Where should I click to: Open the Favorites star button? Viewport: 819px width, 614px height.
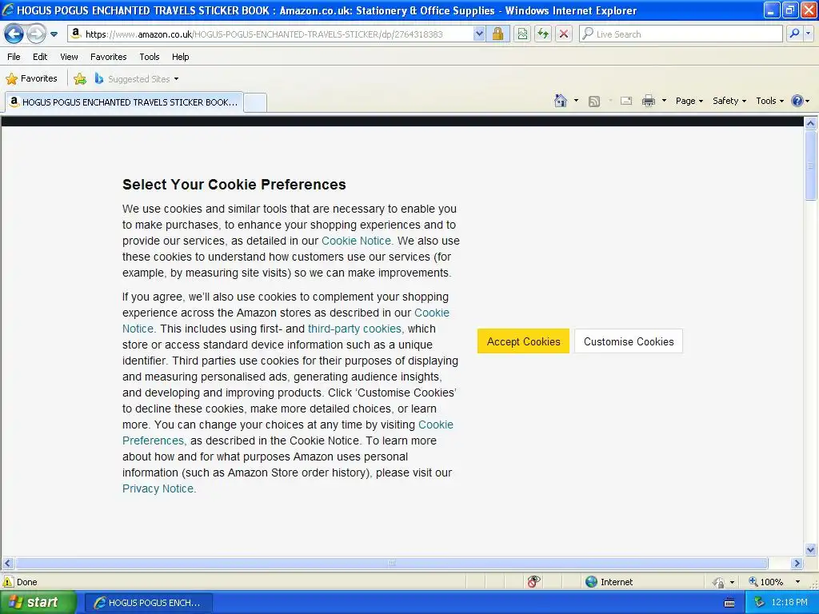pyautogui.click(x=31, y=79)
